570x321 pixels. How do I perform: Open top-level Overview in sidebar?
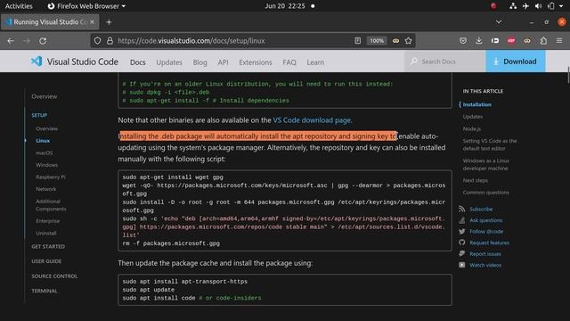[x=44, y=96]
